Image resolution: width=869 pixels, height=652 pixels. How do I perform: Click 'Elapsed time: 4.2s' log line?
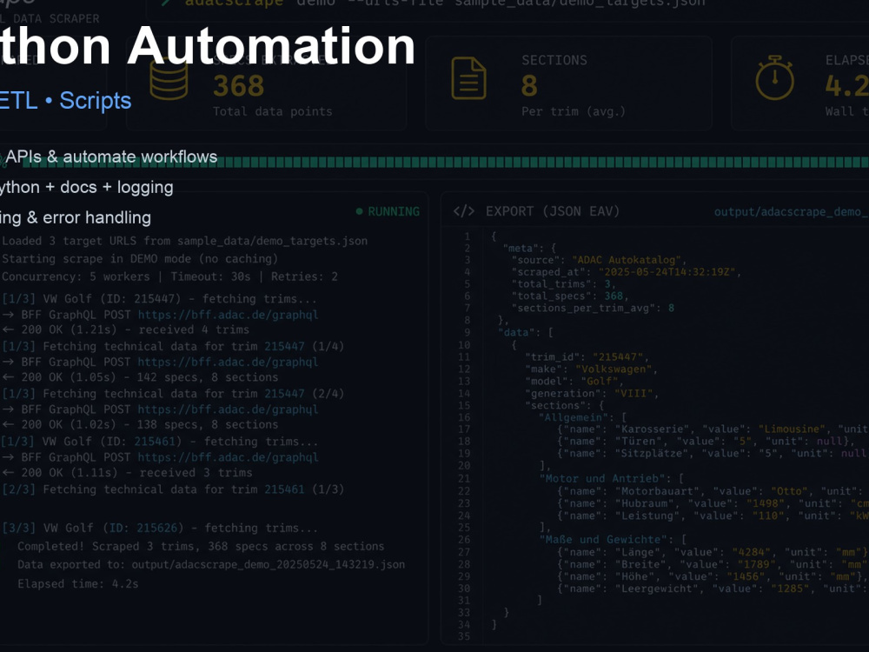(77, 584)
